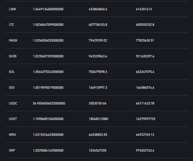Click the LINK asset row label
The image size is (193, 161).
12,9
